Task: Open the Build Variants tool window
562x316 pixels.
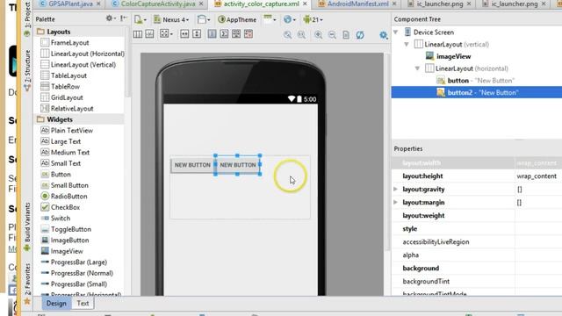Action: [x=27, y=226]
